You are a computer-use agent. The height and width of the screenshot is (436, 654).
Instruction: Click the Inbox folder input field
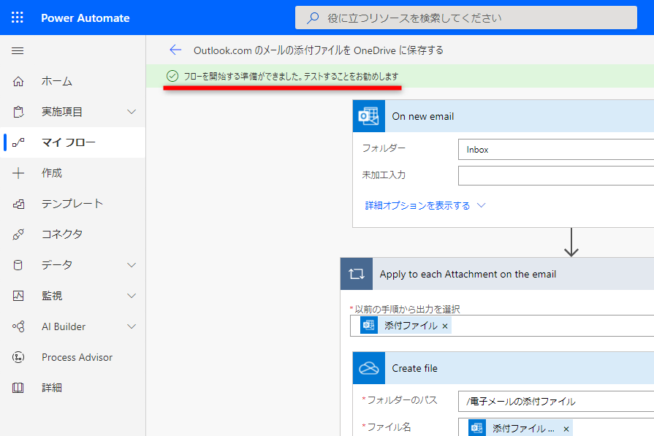tap(555, 149)
